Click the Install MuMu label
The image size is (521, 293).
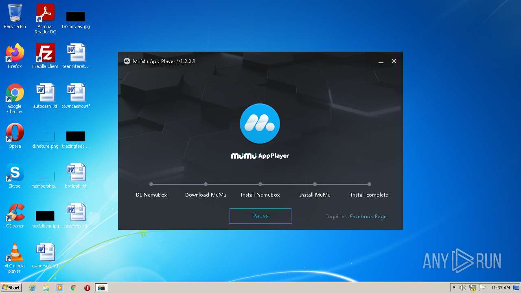(x=315, y=195)
